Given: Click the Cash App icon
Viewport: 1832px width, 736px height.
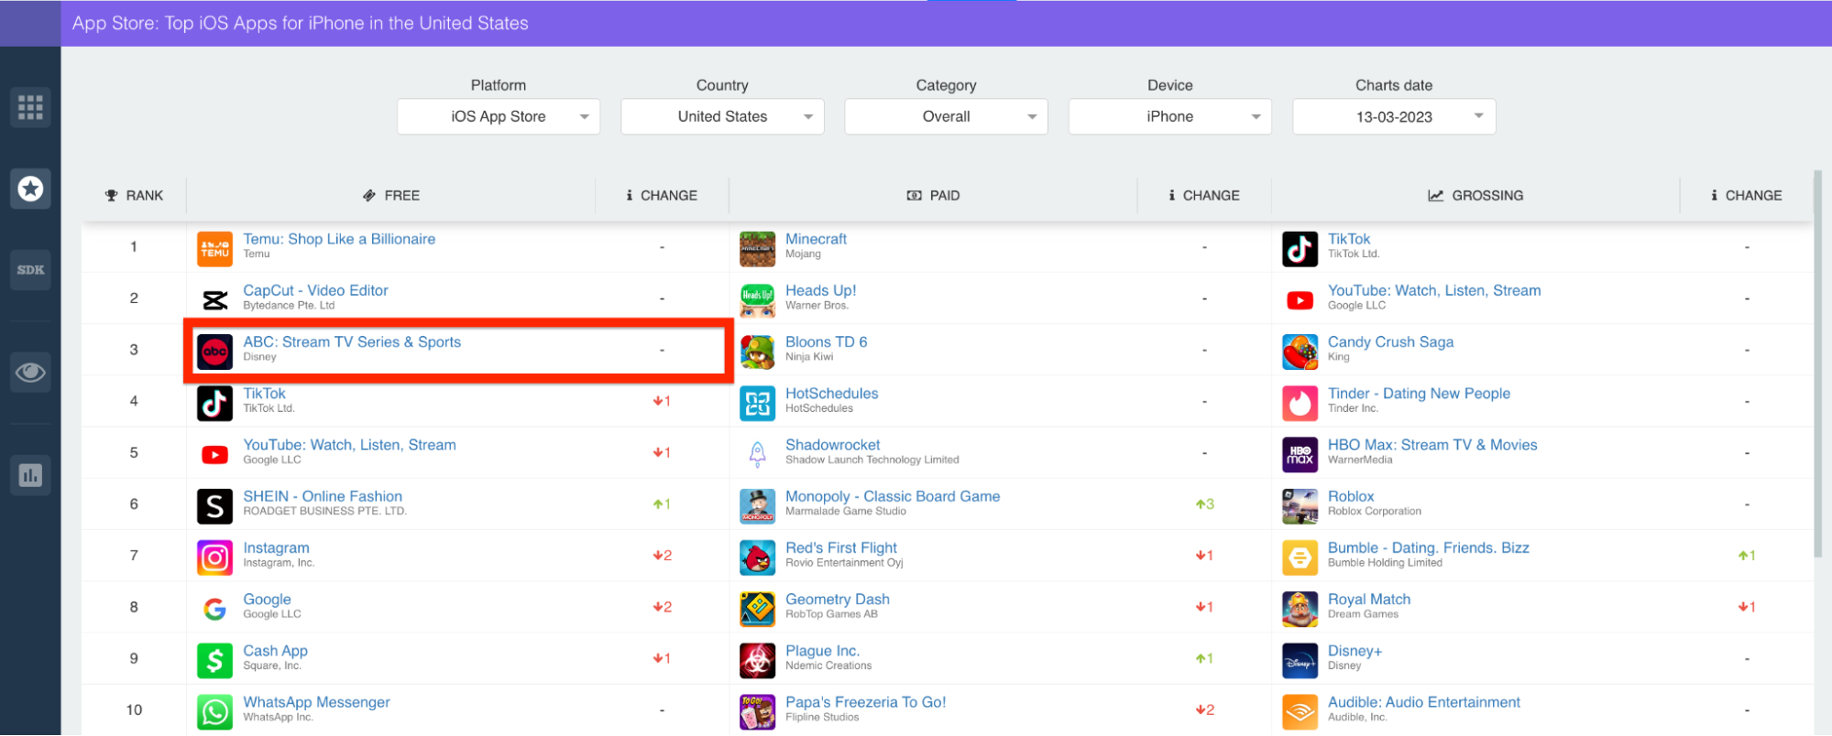Looking at the screenshot, I should click(214, 660).
